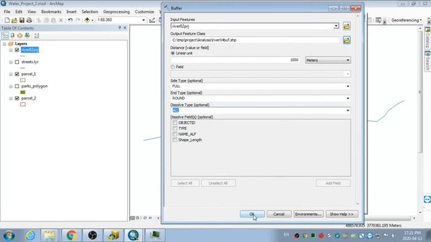The image size is (431, 242).
Task: Click the Undo arrow icon
Action: [70, 20]
